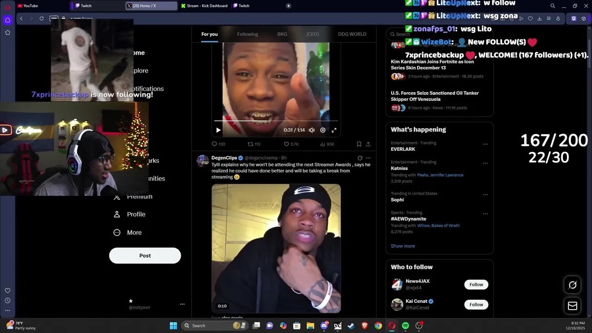The image size is (592, 333).
Task: Open more options for #AEWDynamite trend
Action: coord(485,214)
